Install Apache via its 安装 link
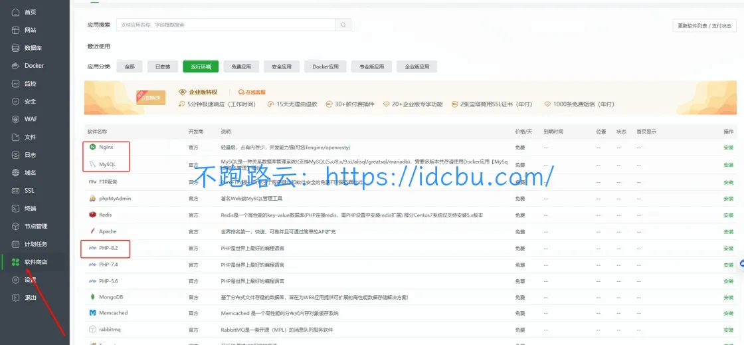Screen dimensions: 744x345 click(728, 232)
